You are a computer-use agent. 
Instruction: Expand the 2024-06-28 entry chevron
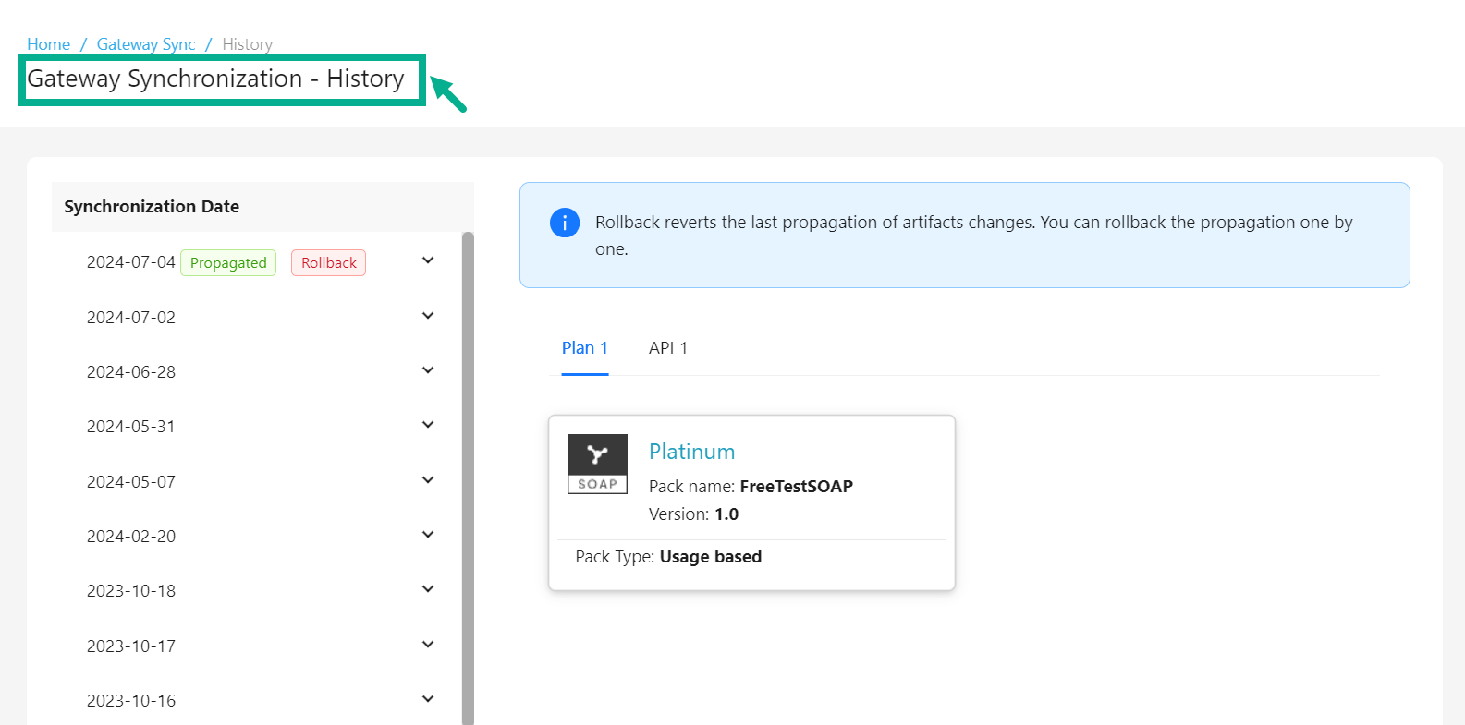[x=428, y=370]
